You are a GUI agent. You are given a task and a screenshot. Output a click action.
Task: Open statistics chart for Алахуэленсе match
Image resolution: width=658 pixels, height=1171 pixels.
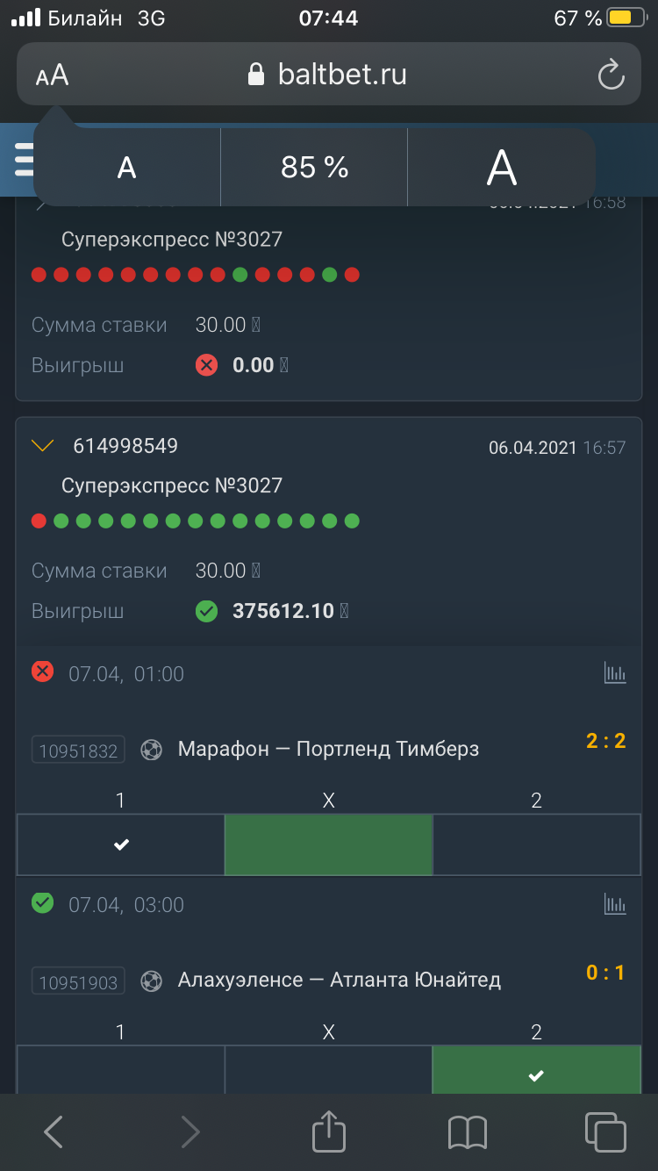615,903
